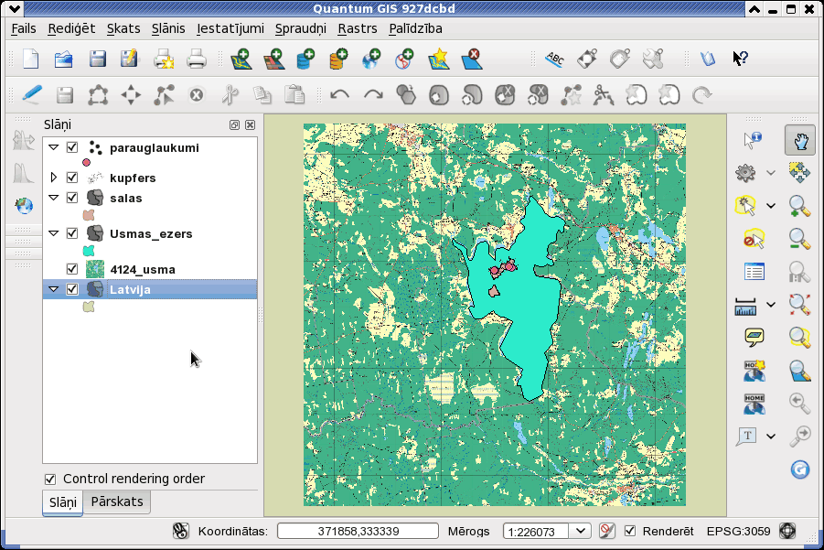
Task: Switch to the Slāņi tab
Action: click(x=63, y=502)
